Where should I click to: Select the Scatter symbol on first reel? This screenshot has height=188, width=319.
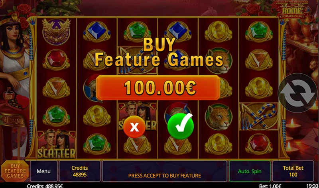56,144
